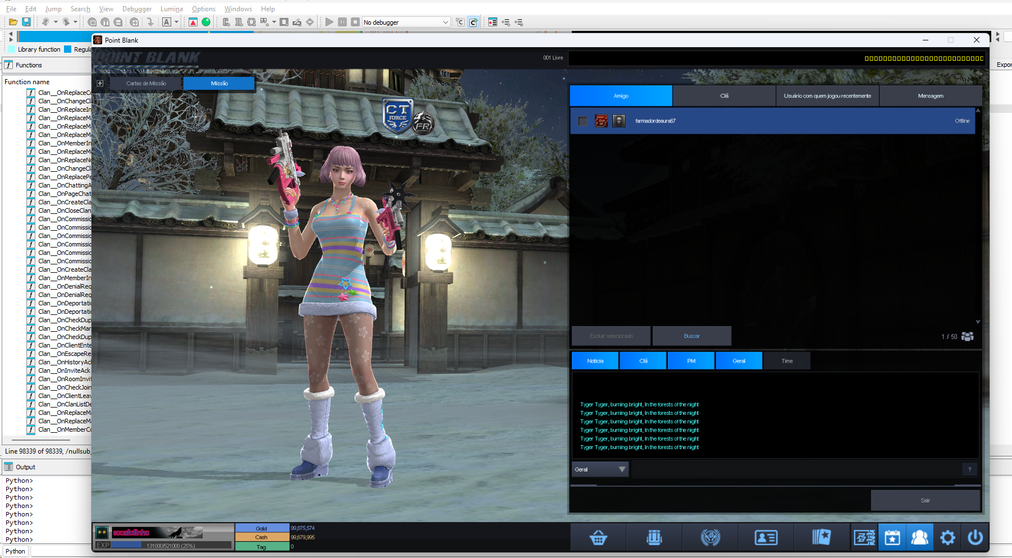
Task: Click the game power exit icon
Action: tap(975, 538)
